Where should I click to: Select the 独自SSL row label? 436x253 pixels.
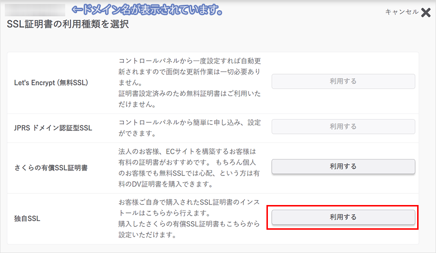[x=27, y=219]
